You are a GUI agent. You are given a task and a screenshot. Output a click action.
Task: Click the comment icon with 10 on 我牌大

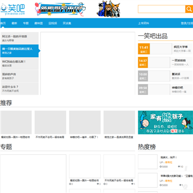179,167
